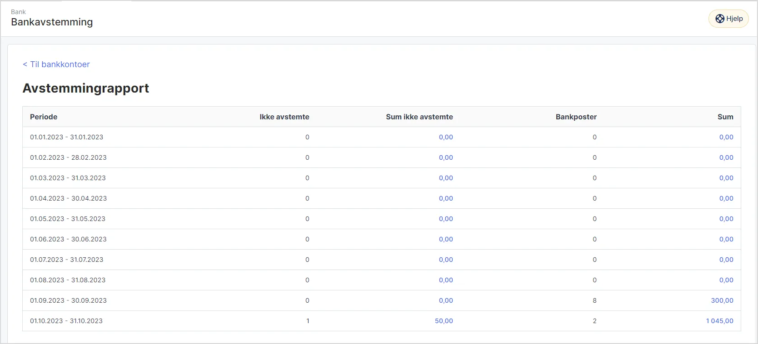758x344 pixels.
Task: Open Sum 300,00 for September 2023
Action: (722, 300)
